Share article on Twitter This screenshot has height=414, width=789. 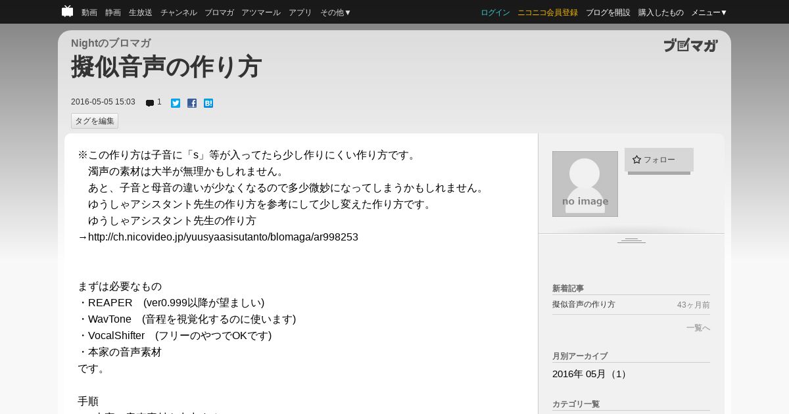click(x=176, y=103)
